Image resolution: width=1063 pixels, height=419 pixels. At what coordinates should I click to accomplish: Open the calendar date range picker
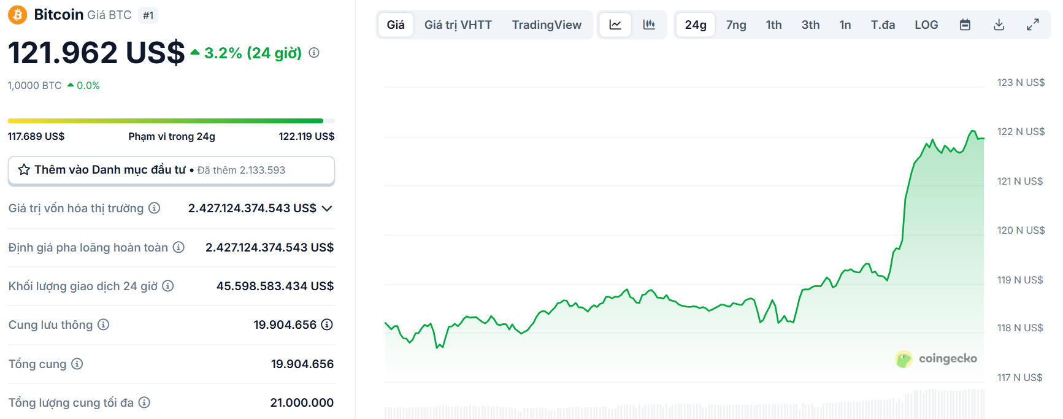pyautogui.click(x=965, y=25)
